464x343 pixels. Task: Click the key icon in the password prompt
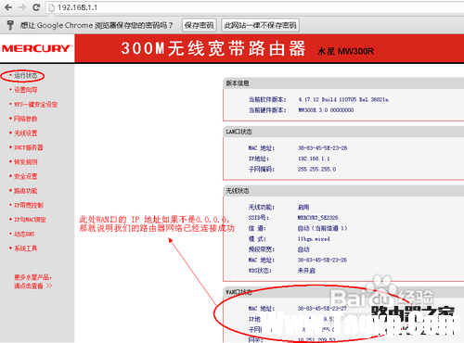[x=10, y=25]
